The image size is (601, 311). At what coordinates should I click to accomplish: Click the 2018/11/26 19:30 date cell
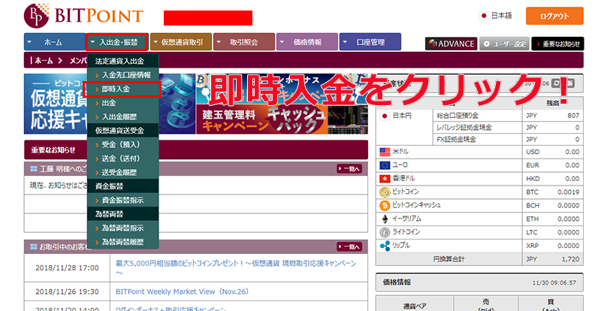(x=67, y=291)
